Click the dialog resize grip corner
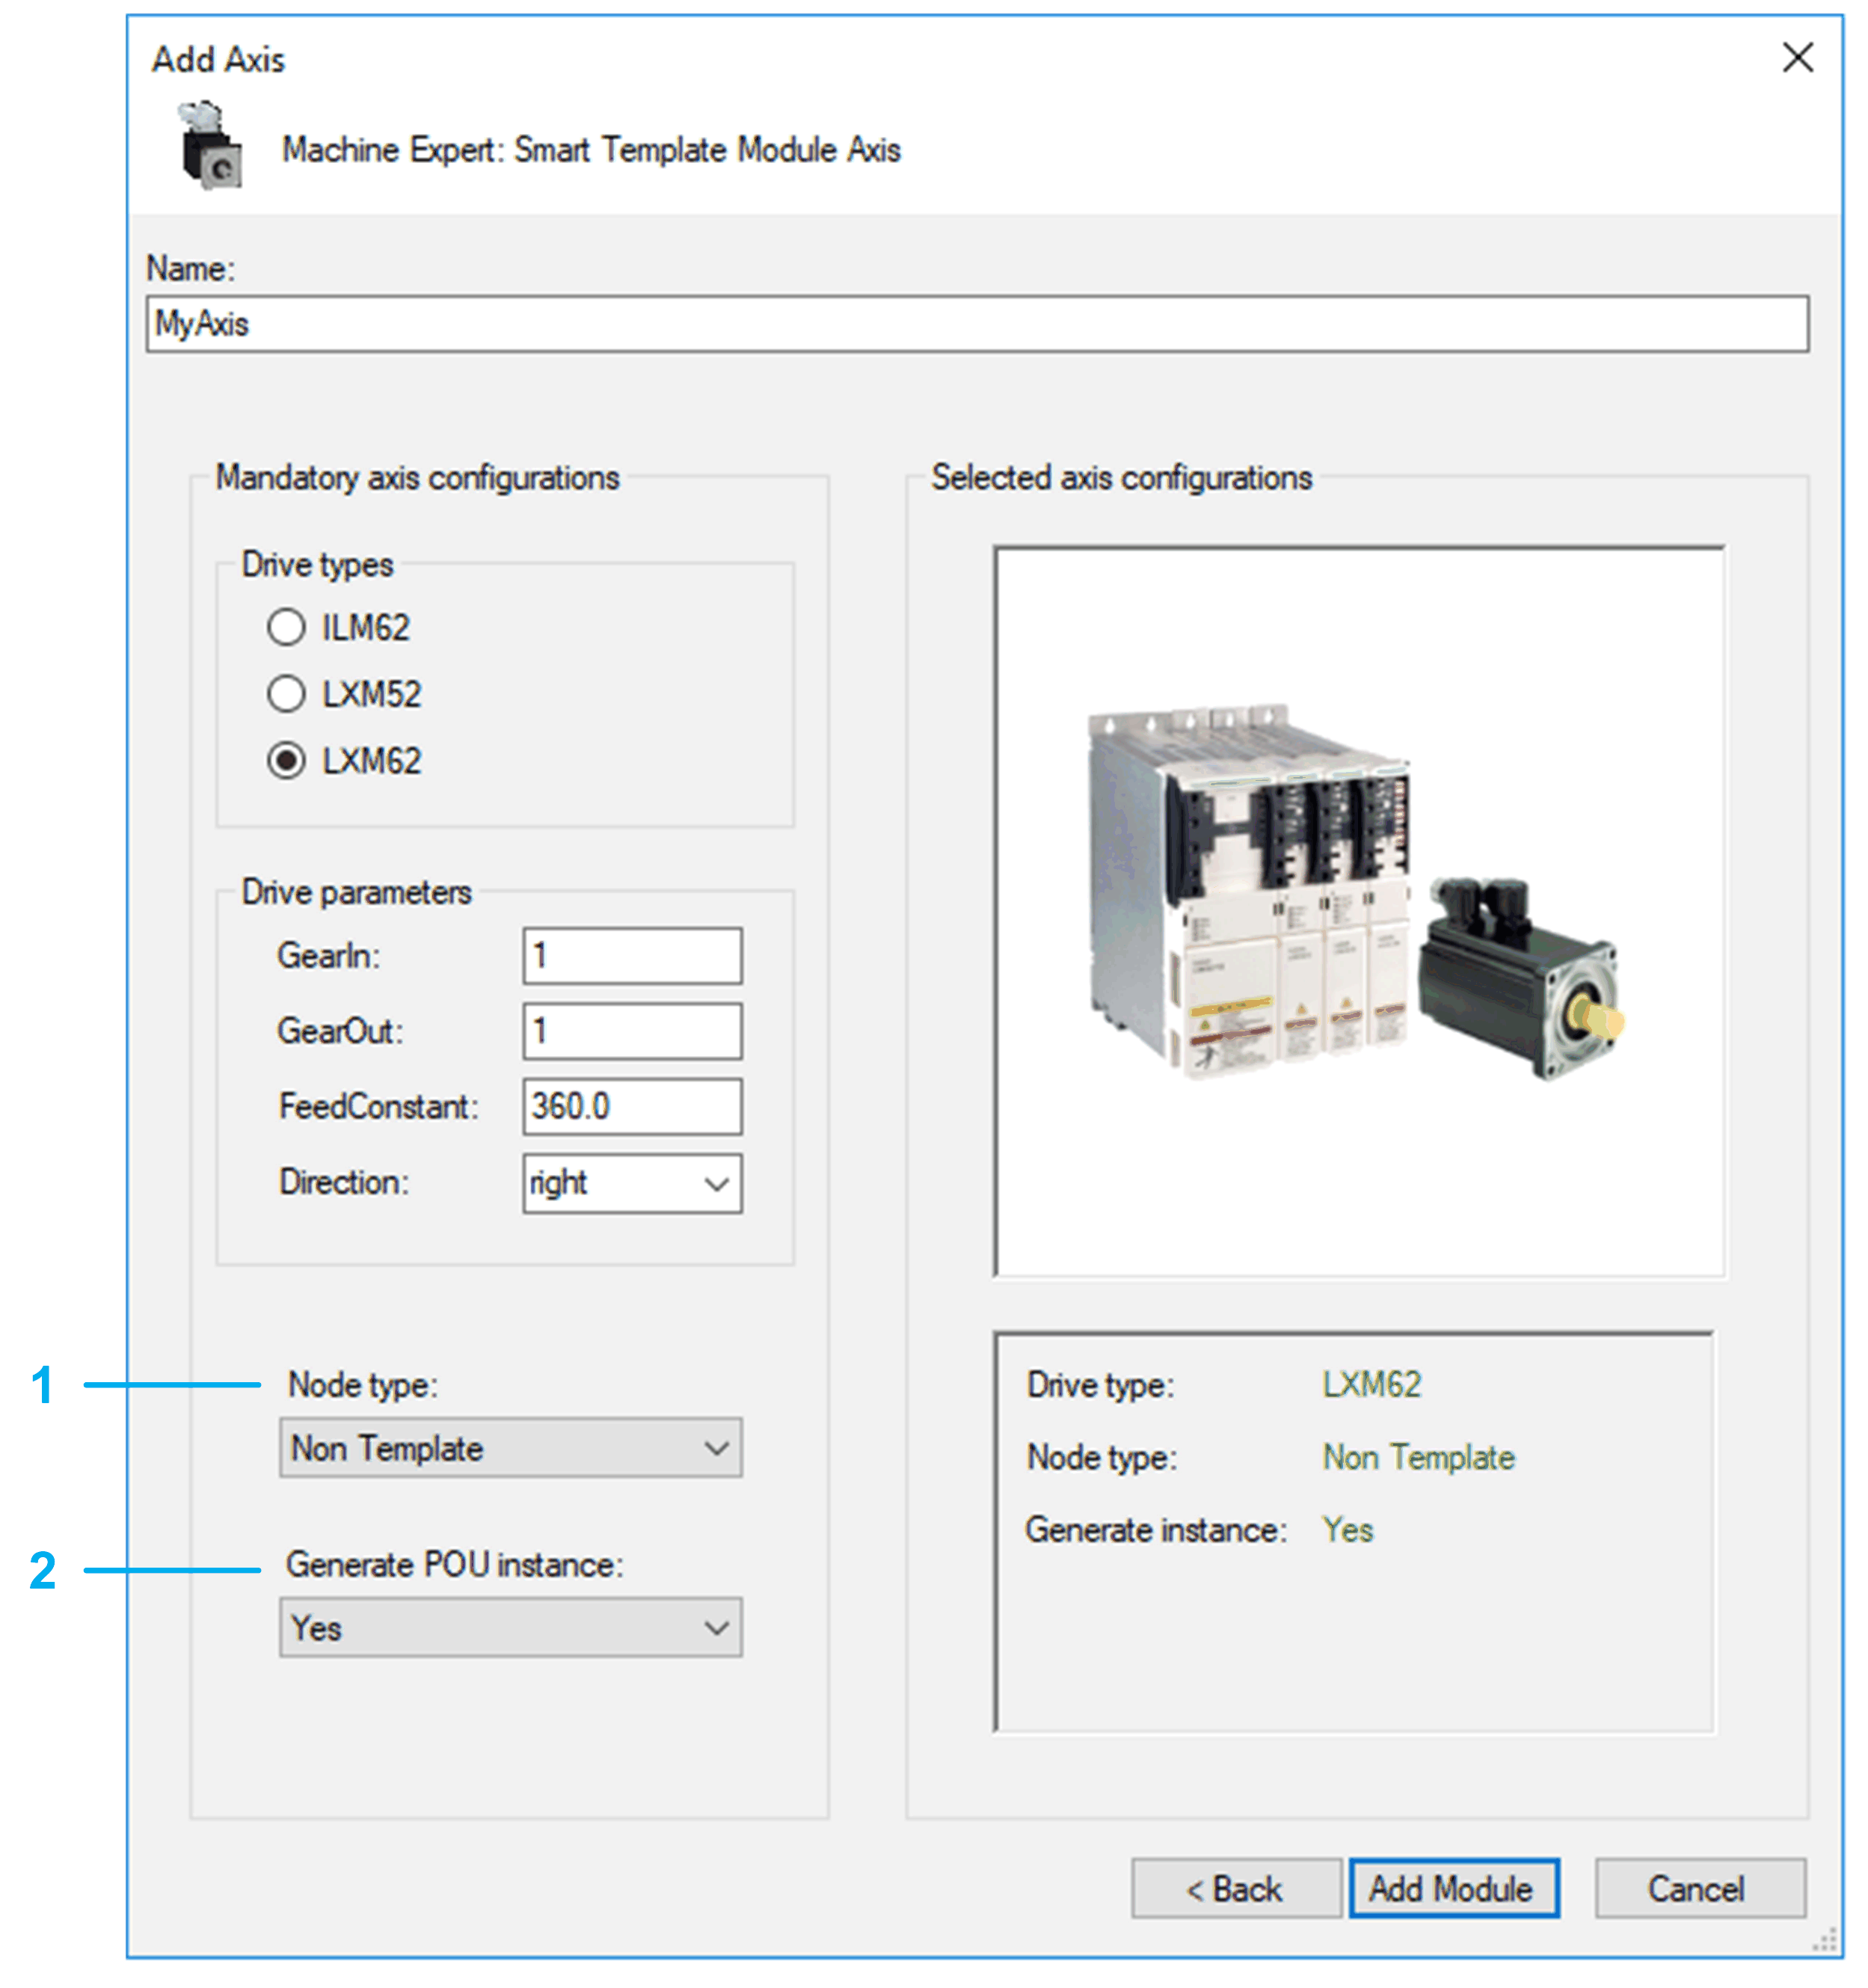1868x1988 pixels. point(1825,1941)
